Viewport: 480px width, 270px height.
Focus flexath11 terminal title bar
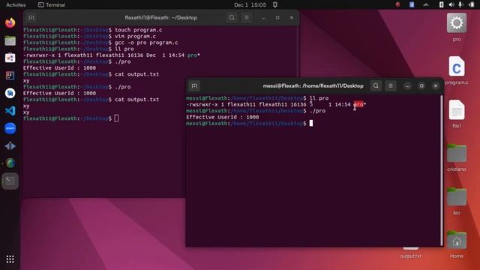point(160,18)
